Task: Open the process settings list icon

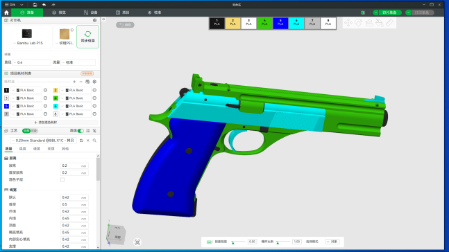Action: [x=88, y=131]
